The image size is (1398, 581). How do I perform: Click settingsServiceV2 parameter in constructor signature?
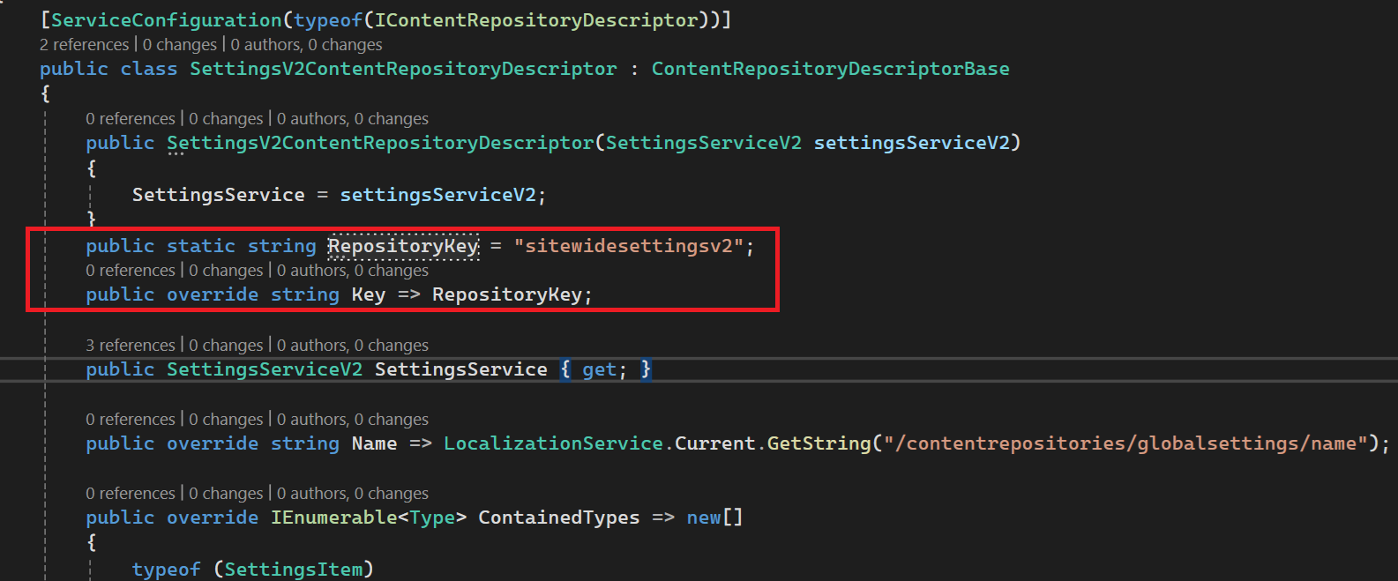tap(911, 143)
